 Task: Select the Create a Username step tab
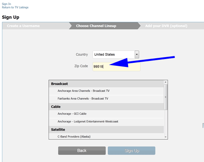coord(23,26)
